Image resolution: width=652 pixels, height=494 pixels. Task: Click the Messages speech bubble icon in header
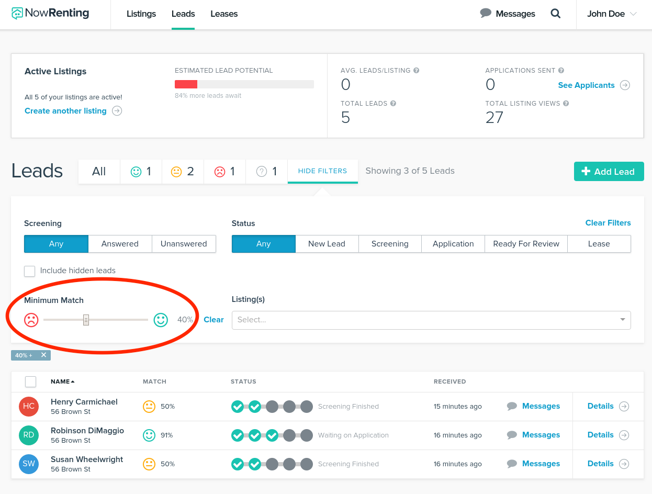click(x=486, y=14)
